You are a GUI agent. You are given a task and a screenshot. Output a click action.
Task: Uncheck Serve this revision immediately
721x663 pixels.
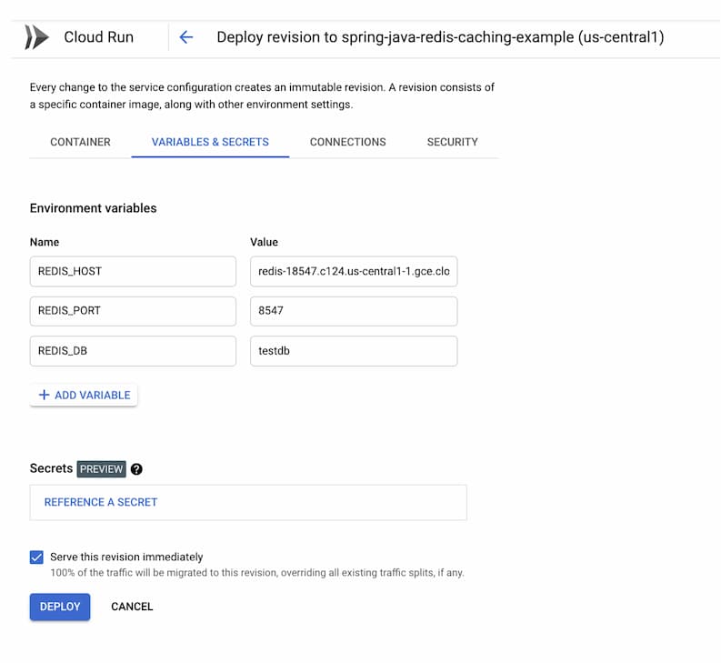tap(36, 558)
